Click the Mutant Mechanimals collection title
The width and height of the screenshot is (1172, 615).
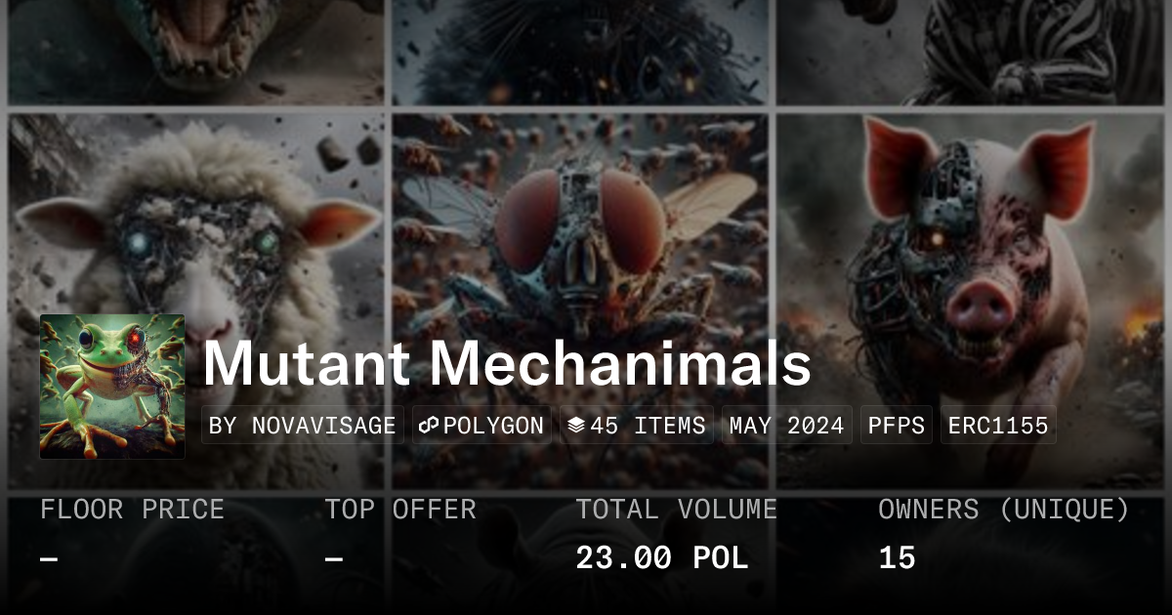(507, 364)
